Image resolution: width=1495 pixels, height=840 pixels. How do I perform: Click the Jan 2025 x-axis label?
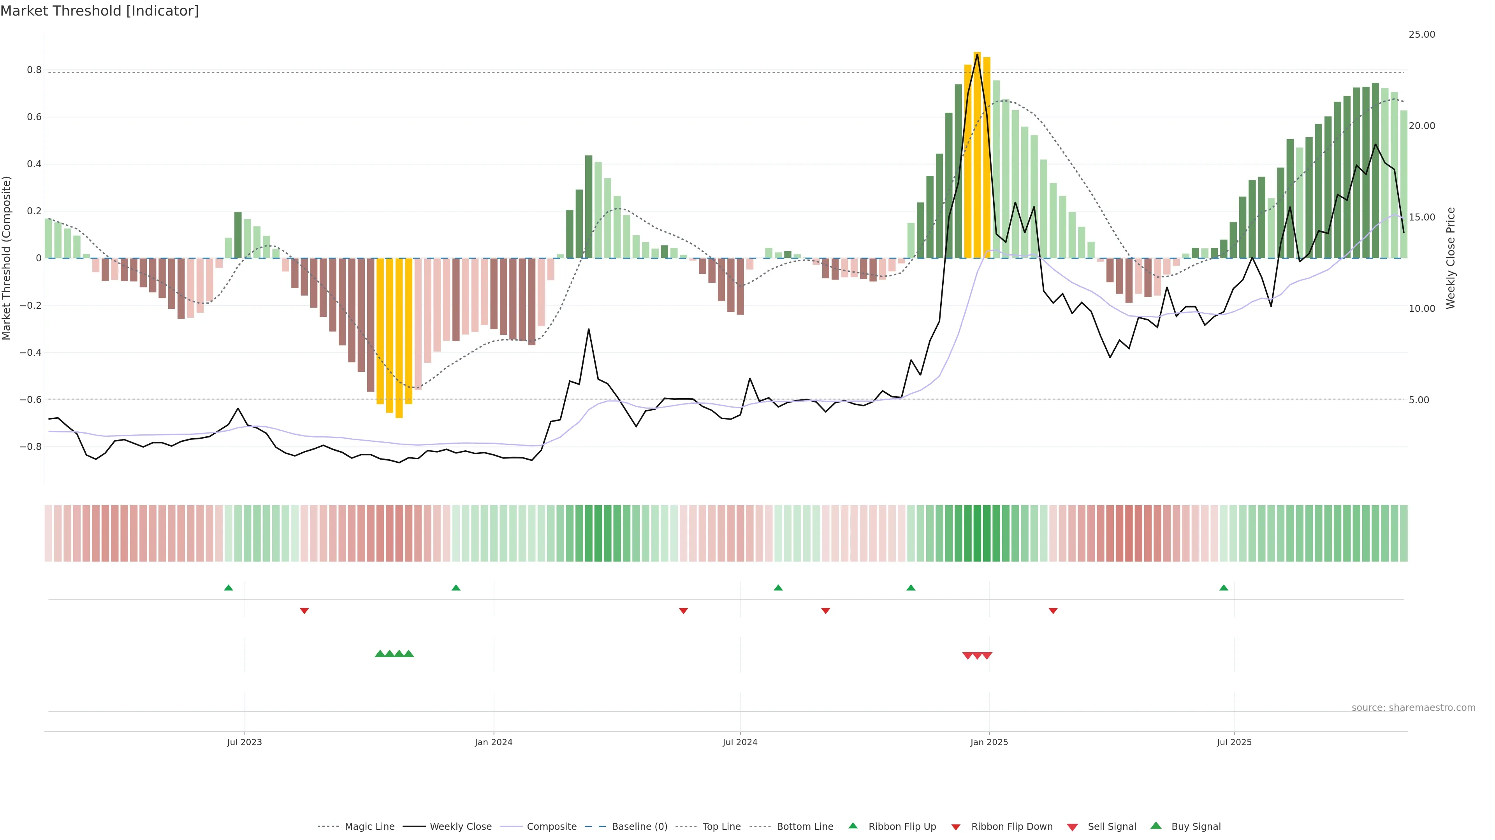click(x=989, y=742)
